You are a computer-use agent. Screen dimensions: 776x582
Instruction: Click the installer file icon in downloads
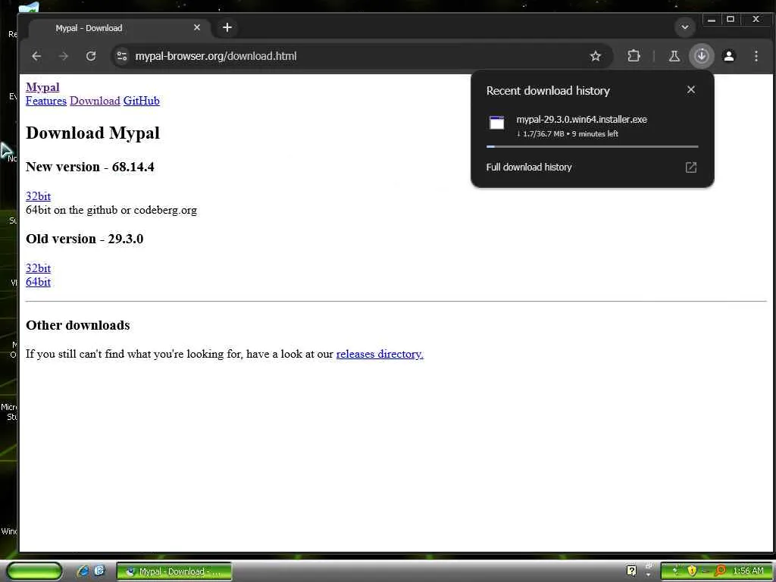coord(497,124)
